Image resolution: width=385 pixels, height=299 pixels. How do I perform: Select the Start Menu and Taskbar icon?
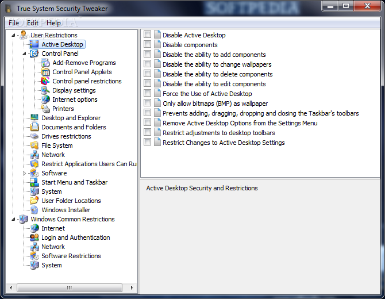coord(34,182)
